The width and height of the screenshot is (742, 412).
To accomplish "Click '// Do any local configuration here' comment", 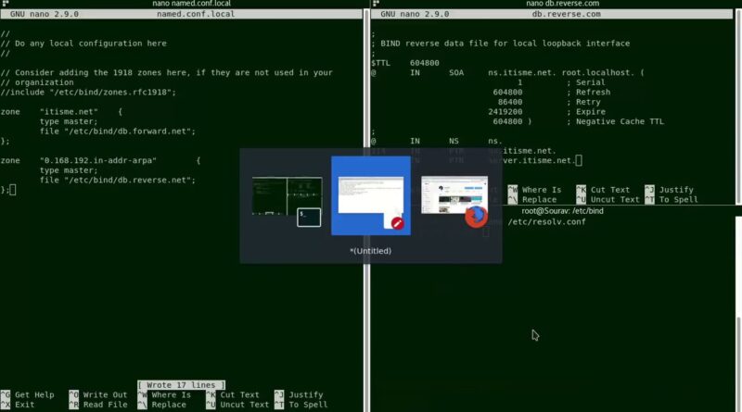I will (x=83, y=44).
